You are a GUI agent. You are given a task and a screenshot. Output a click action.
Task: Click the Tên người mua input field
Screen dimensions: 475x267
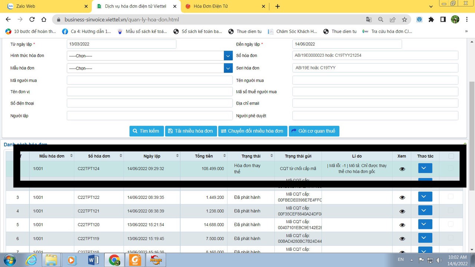375,80
